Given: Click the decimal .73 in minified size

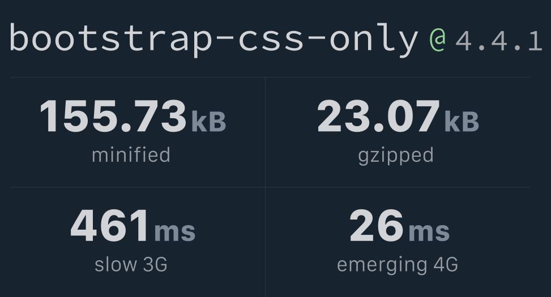Looking at the screenshot, I should (153, 116).
